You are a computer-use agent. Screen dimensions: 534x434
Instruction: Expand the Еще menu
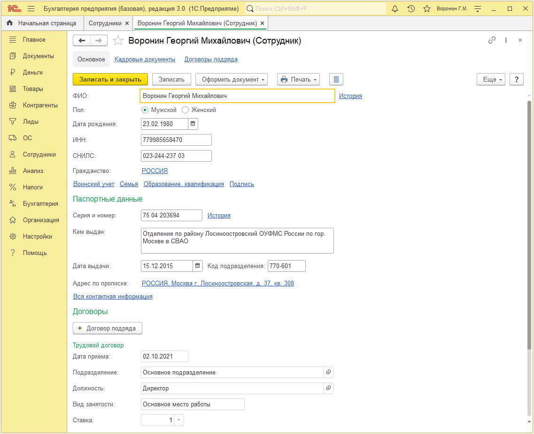click(491, 79)
